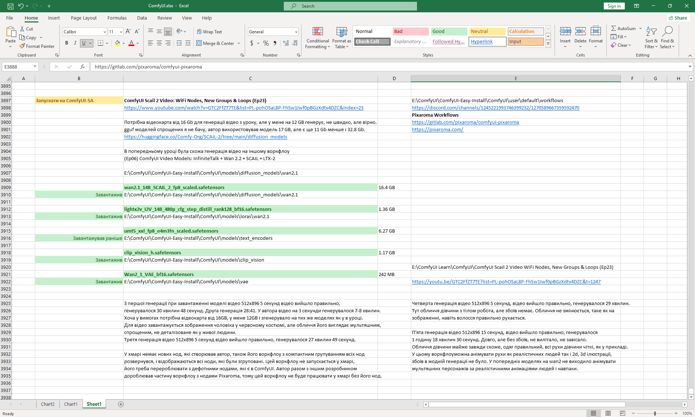Toggle Underline formatting button
695x417 pixels.
[x=84, y=43]
